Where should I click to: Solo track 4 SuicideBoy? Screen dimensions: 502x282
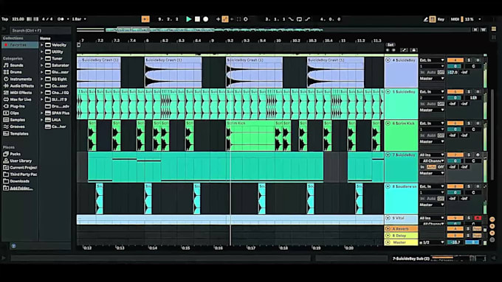click(469, 60)
